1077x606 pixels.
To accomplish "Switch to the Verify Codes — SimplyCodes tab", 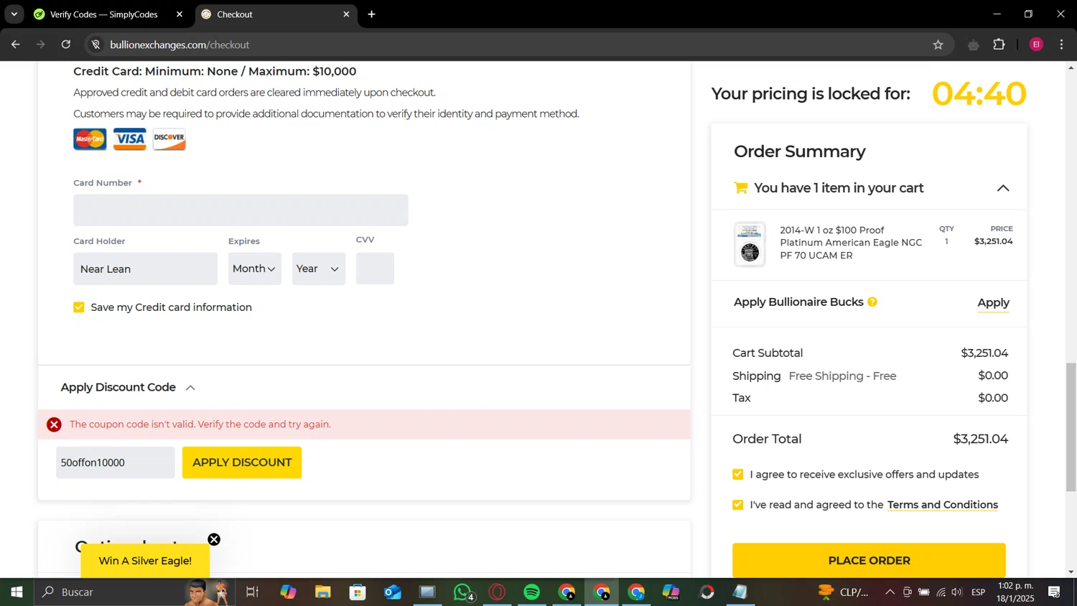I will point(108,14).
